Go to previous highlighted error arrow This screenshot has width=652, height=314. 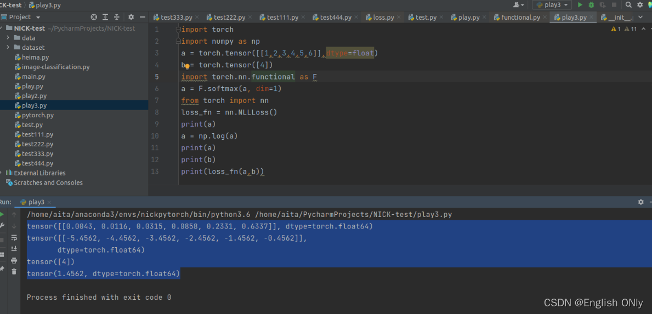(644, 29)
